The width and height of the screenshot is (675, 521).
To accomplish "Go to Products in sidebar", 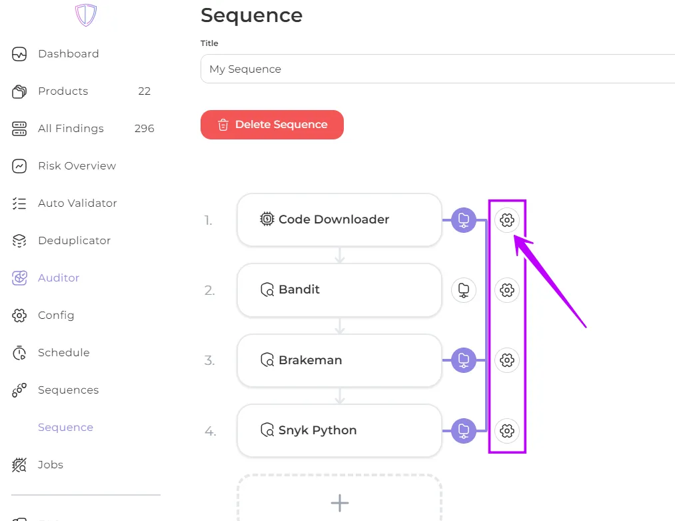I will click(x=63, y=91).
